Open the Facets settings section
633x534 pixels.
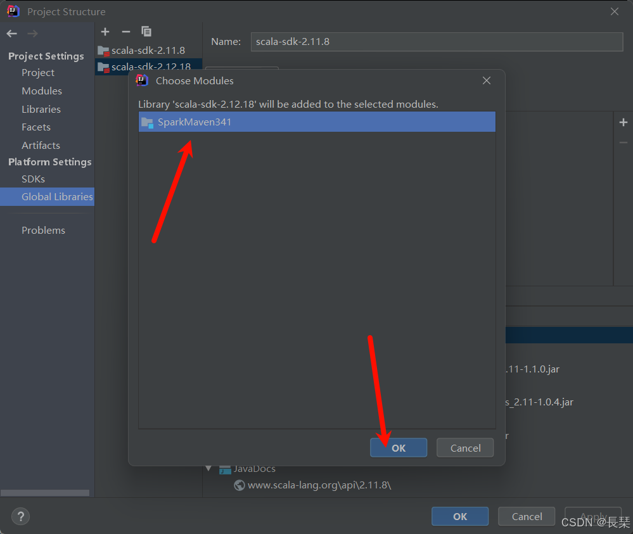36,127
